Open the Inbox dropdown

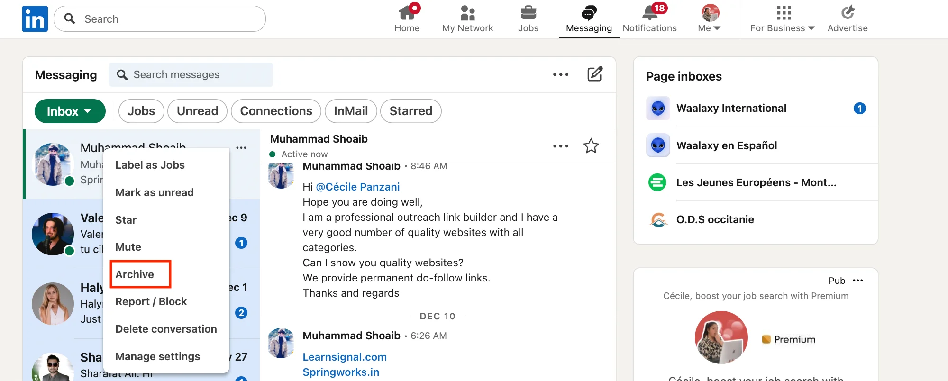[70, 111]
